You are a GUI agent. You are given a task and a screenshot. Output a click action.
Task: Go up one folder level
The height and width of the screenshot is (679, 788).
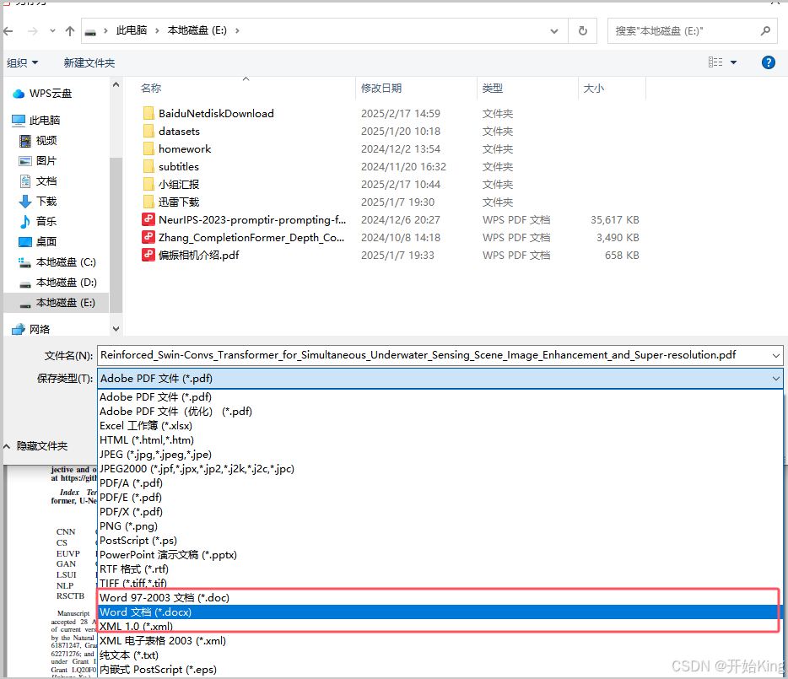pyautogui.click(x=70, y=31)
